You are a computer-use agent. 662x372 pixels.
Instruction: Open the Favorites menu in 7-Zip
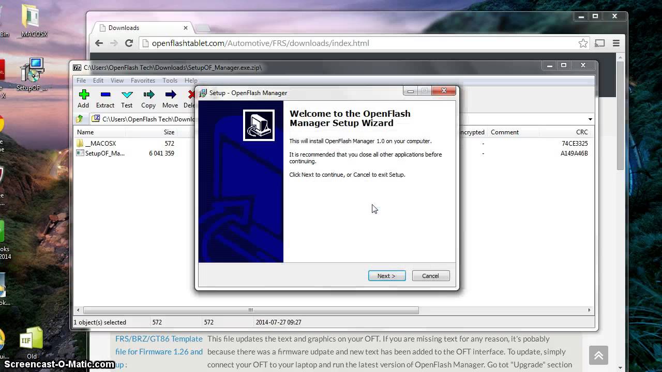point(143,81)
